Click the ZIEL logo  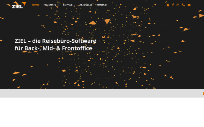pyautogui.click(x=19, y=5)
